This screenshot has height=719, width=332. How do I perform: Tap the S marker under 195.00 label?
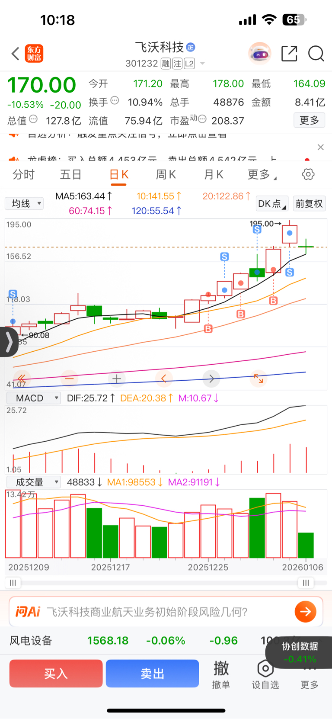pos(257,229)
